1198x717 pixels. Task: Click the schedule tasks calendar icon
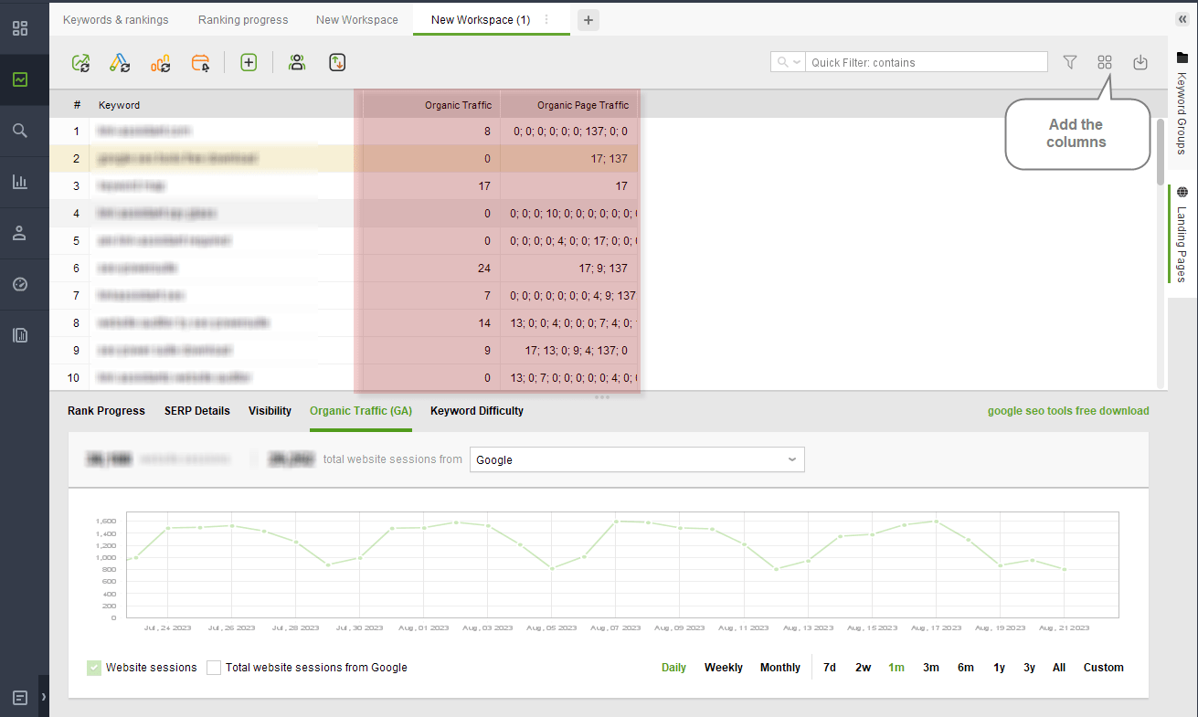pos(201,62)
